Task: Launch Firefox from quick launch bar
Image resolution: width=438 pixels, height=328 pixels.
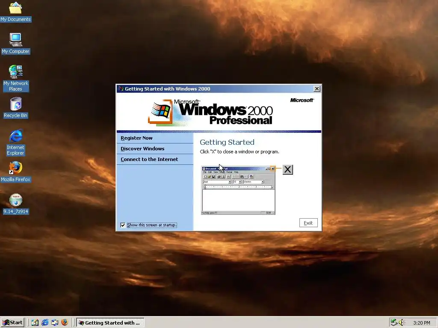Action: point(65,322)
